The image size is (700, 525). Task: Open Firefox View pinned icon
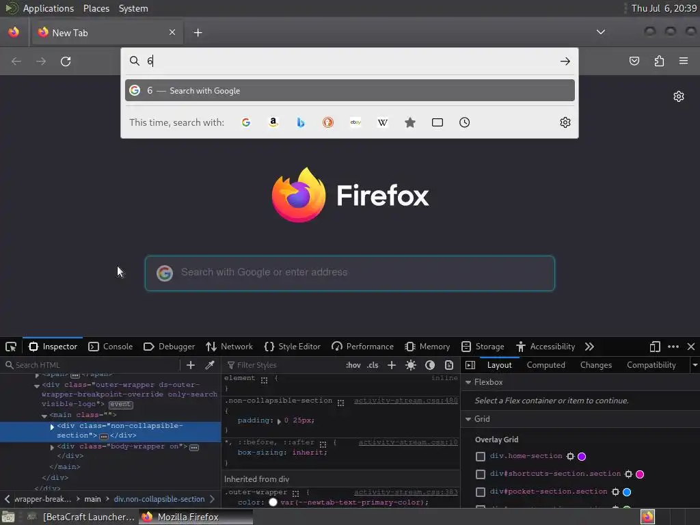point(14,32)
